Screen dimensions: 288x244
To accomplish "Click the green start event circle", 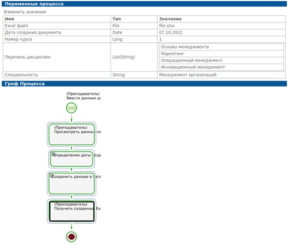I will pos(71,108).
